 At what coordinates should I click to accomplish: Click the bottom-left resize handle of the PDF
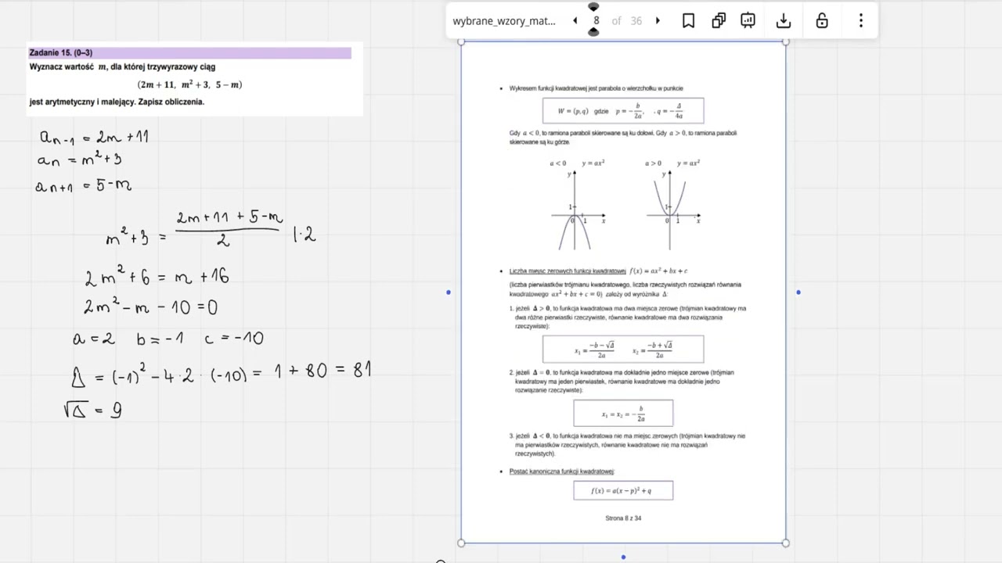pyautogui.click(x=461, y=543)
